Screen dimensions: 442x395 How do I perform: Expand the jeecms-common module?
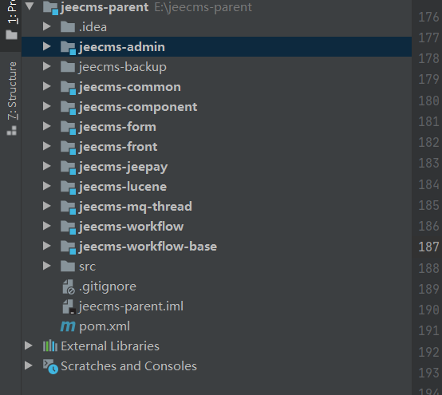pyautogui.click(x=46, y=86)
